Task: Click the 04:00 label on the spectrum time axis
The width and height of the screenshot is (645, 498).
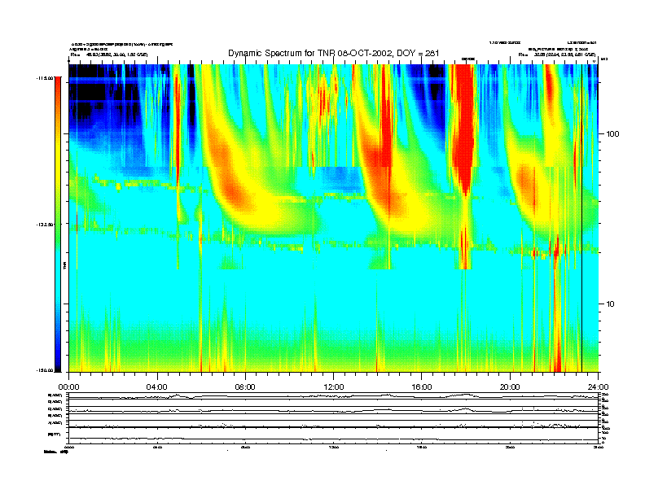Action: (x=157, y=387)
